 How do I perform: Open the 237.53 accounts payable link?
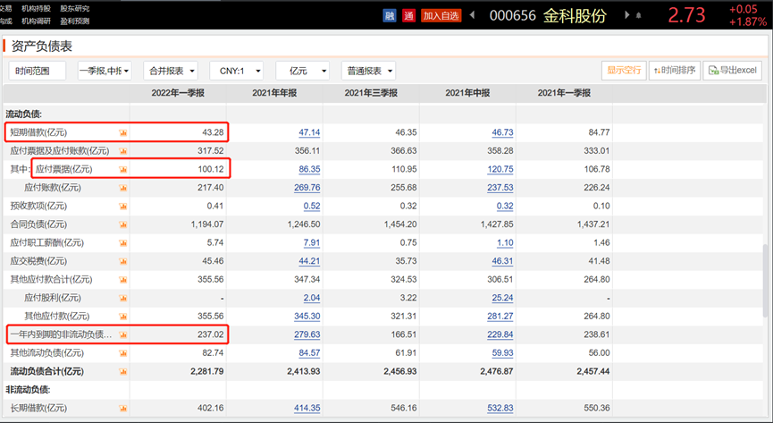pyautogui.click(x=500, y=188)
